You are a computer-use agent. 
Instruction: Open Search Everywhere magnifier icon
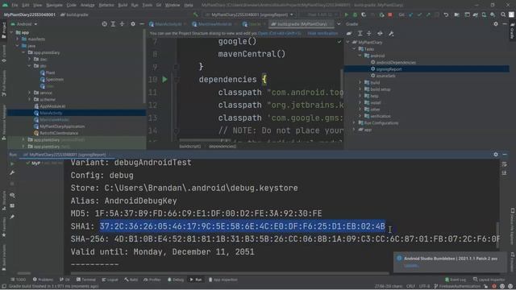point(503,14)
